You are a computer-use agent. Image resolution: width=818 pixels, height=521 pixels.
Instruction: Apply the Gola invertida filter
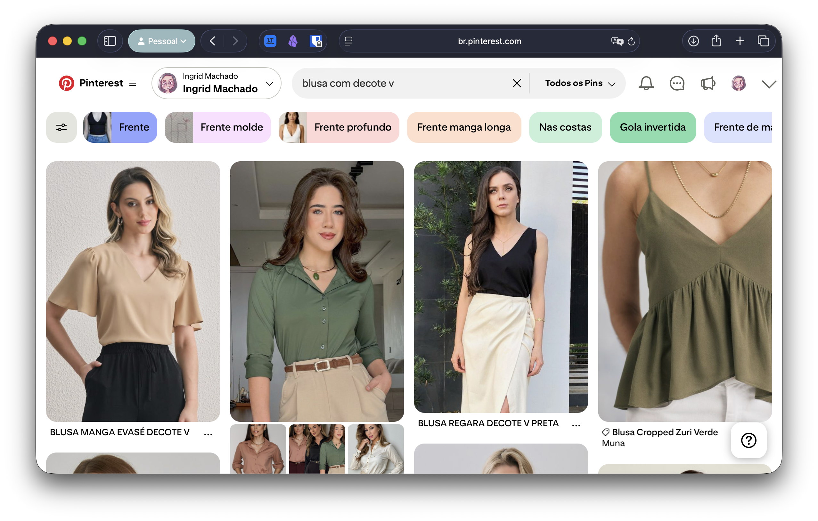coord(653,127)
